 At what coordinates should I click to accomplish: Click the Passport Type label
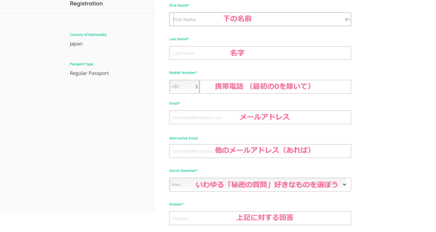(82, 64)
